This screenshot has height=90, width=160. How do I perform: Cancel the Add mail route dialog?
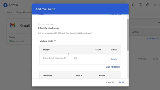tap(110, 82)
